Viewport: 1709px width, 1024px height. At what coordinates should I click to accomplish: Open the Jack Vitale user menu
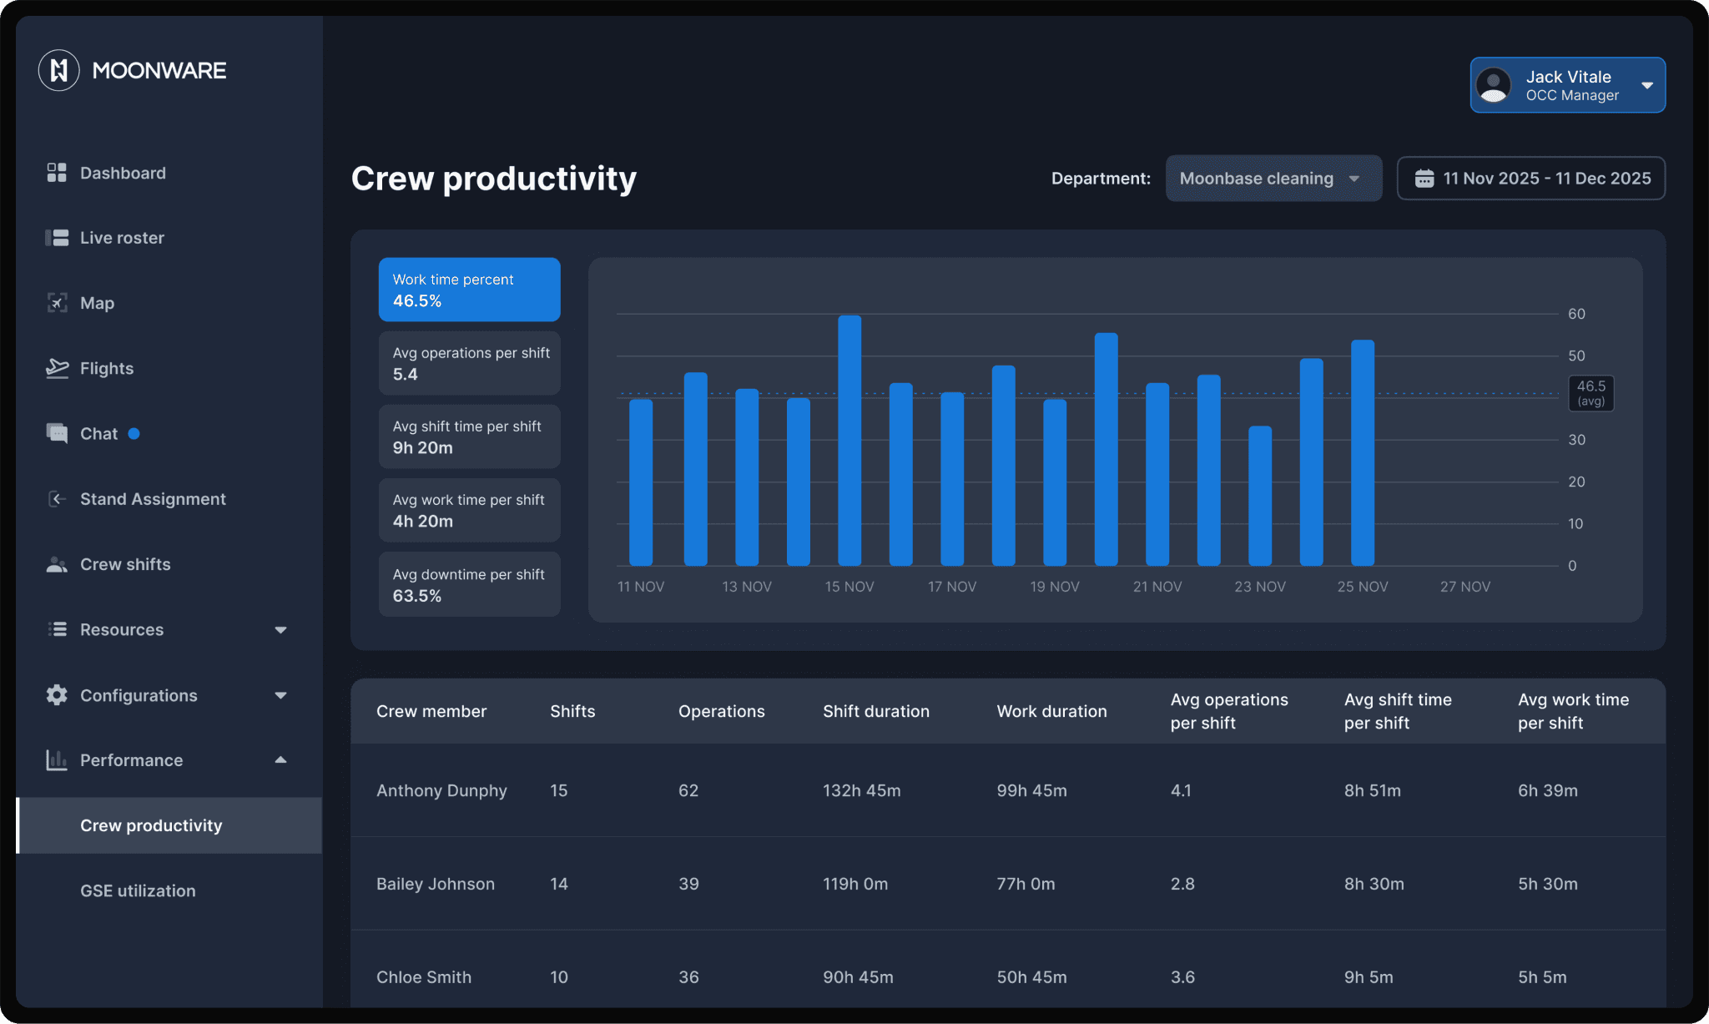pyautogui.click(x=1567, y=85)
